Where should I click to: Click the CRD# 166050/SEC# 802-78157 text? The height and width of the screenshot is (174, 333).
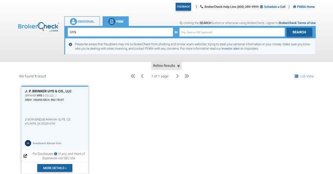coord(45,100)
